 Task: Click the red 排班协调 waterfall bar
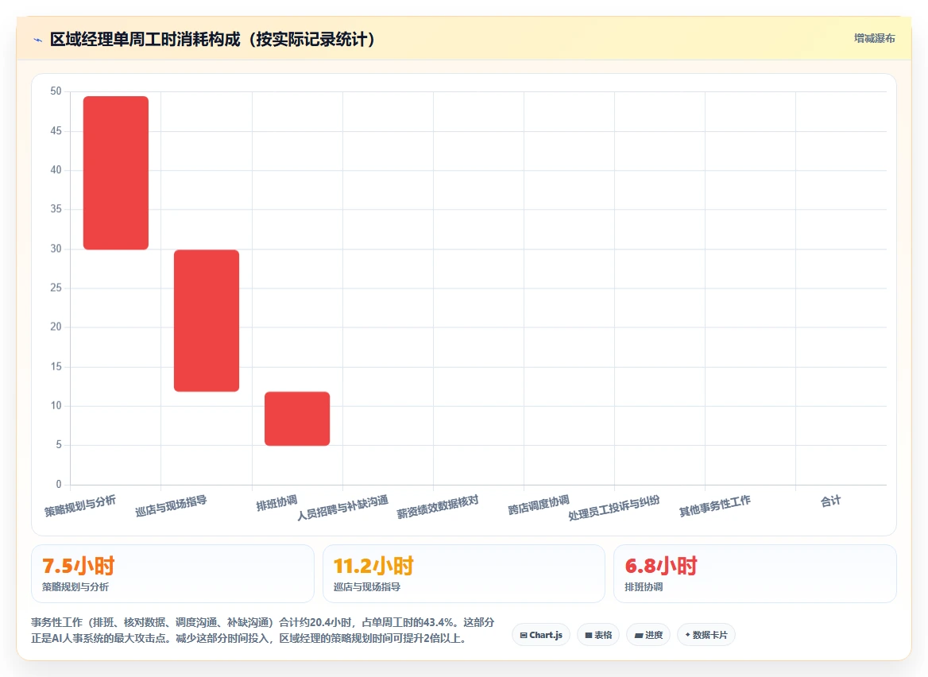point(297,419)
